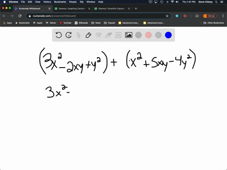Open the blue circular extension icon
This screenshot has width=227, height=170.
pos(177,16)
